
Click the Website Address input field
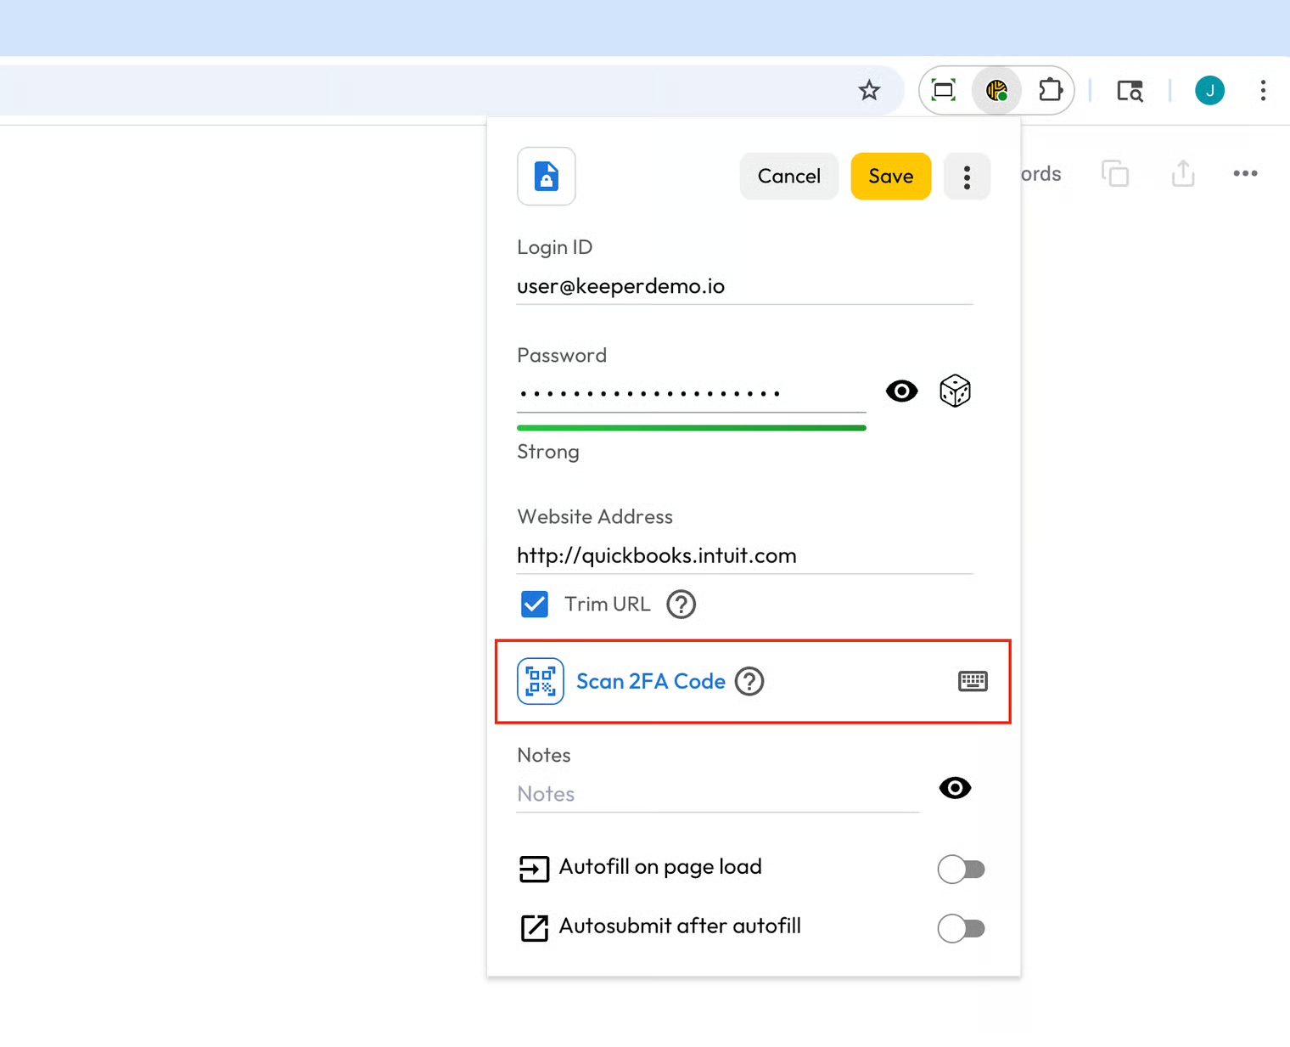[743, 555]
